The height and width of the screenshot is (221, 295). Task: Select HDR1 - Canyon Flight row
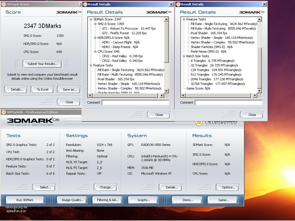121,42
